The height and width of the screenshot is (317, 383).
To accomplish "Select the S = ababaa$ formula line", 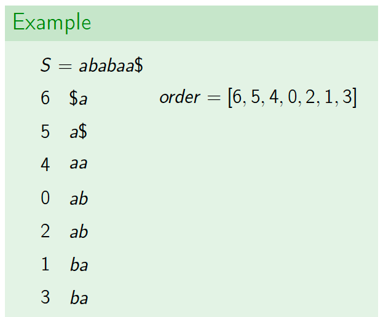I will pos(92,65).
